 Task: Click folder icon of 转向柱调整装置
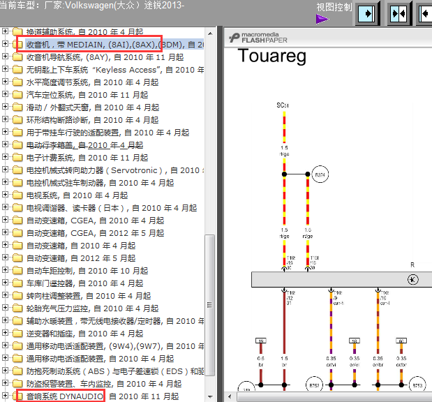pos(17,296)
